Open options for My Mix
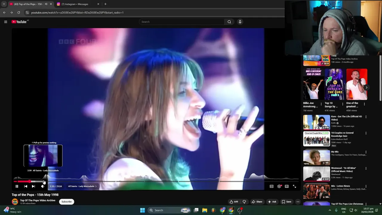Image resolution: width=382 pixels, height=215 pixels. tap(366, 152)
